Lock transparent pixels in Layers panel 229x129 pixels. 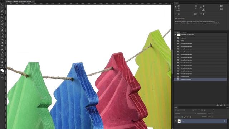[182, 117]
